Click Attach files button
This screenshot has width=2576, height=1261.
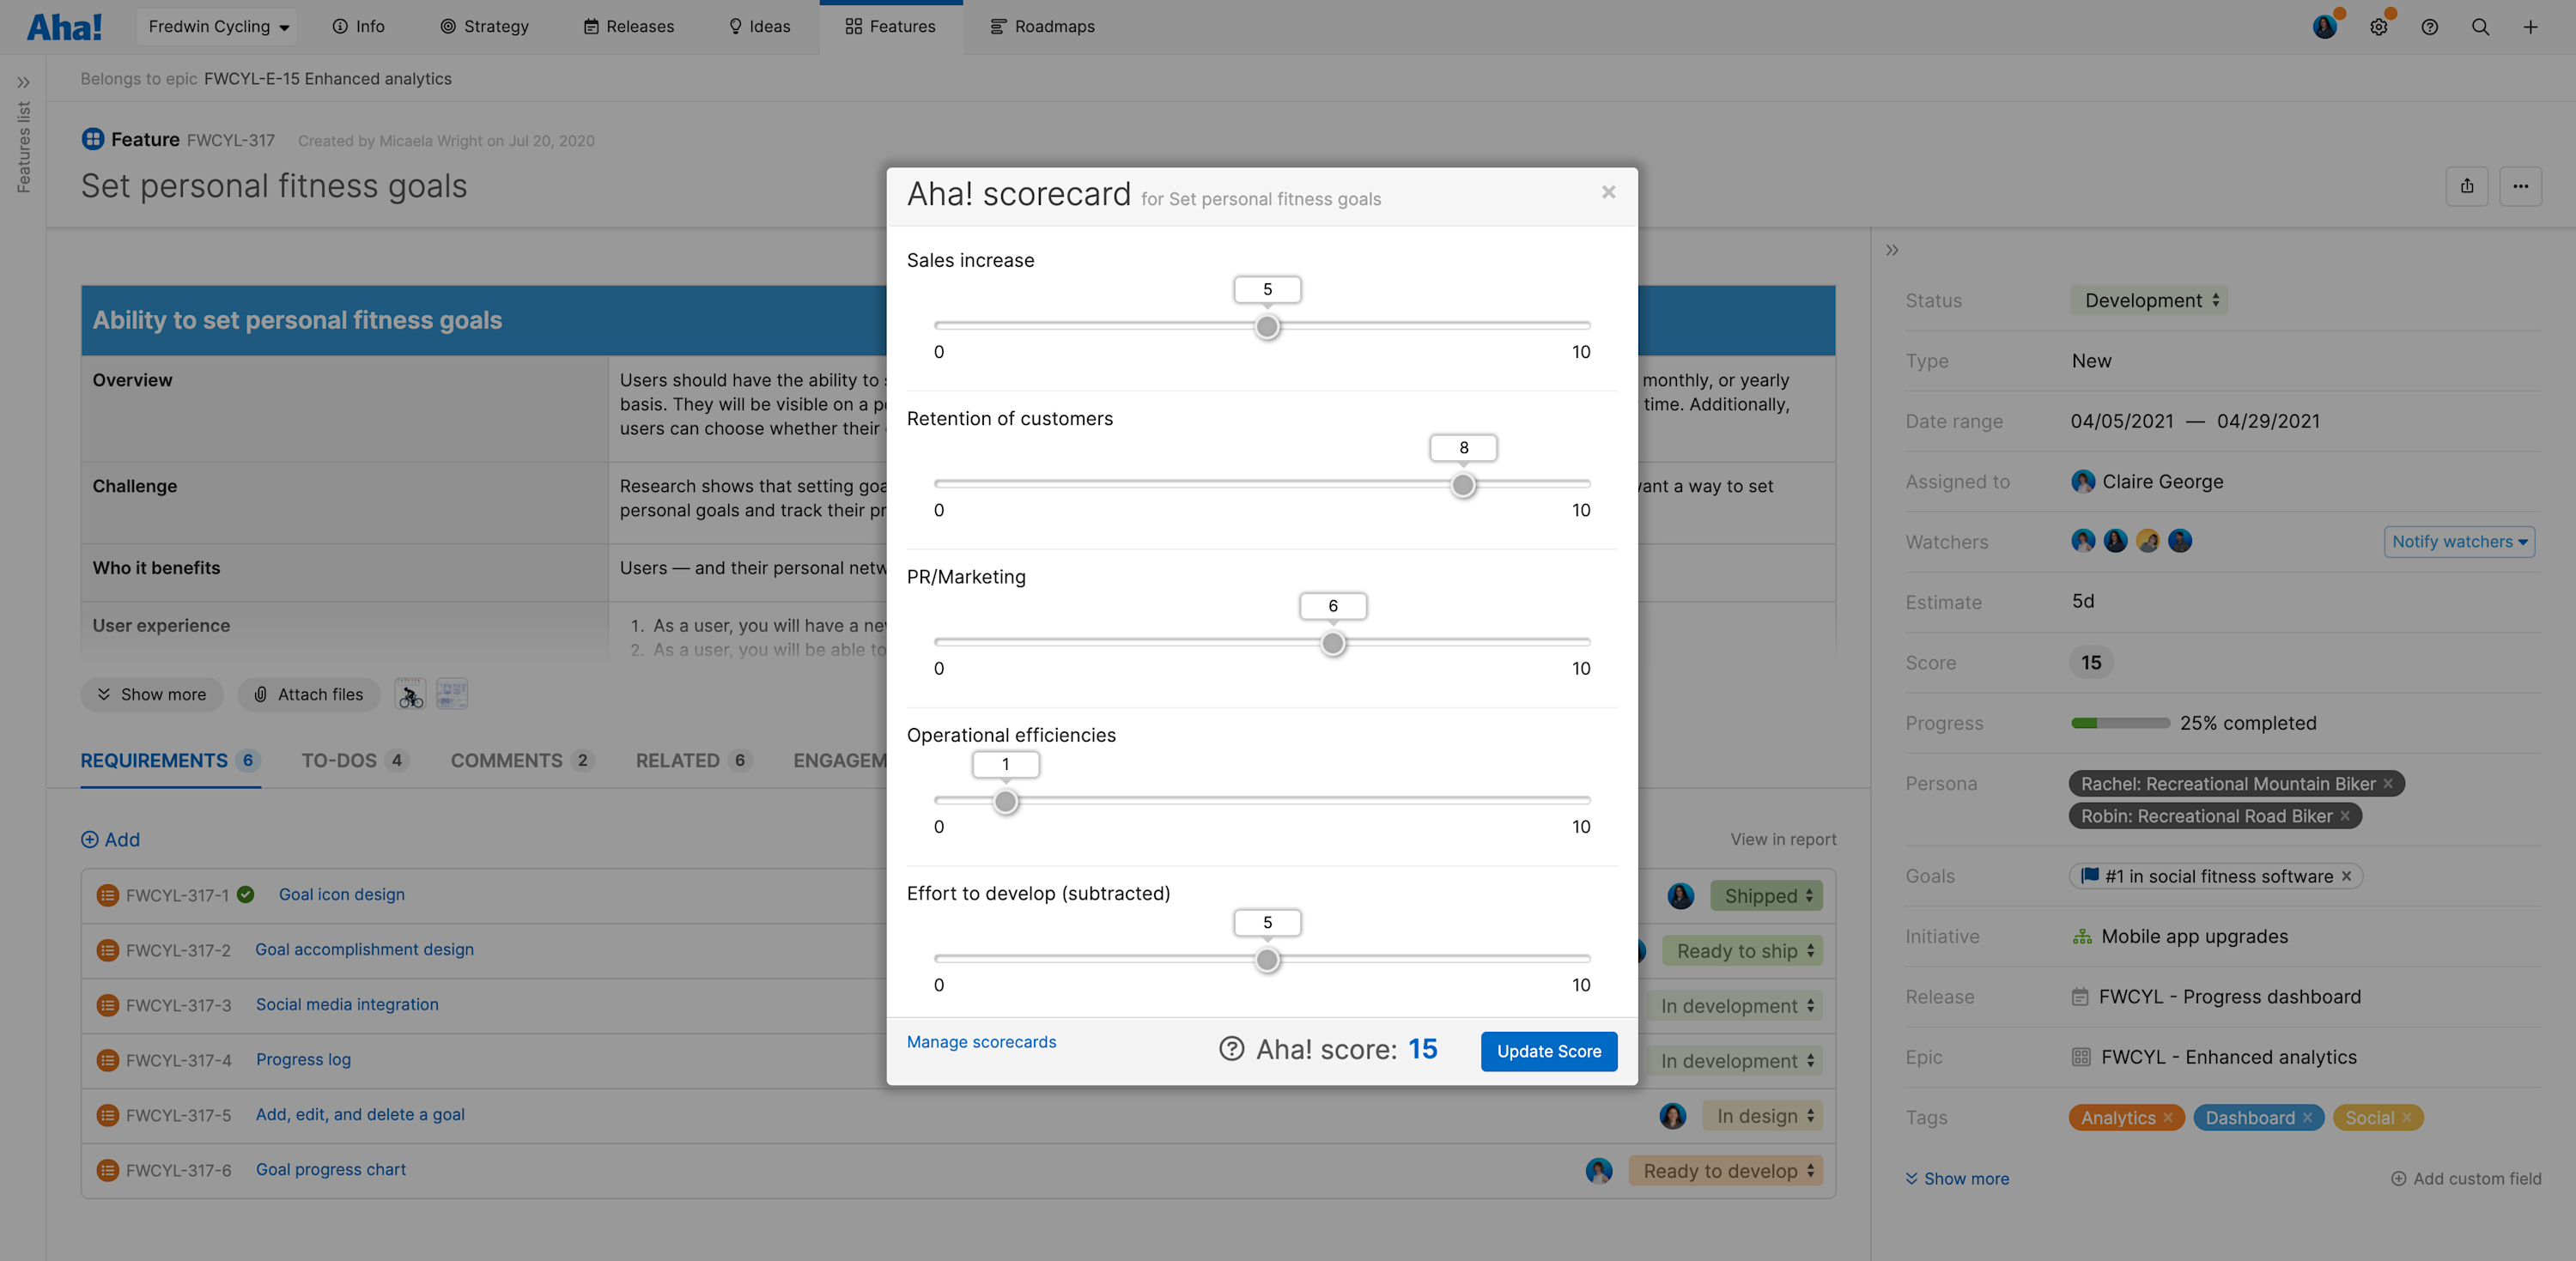309,695
